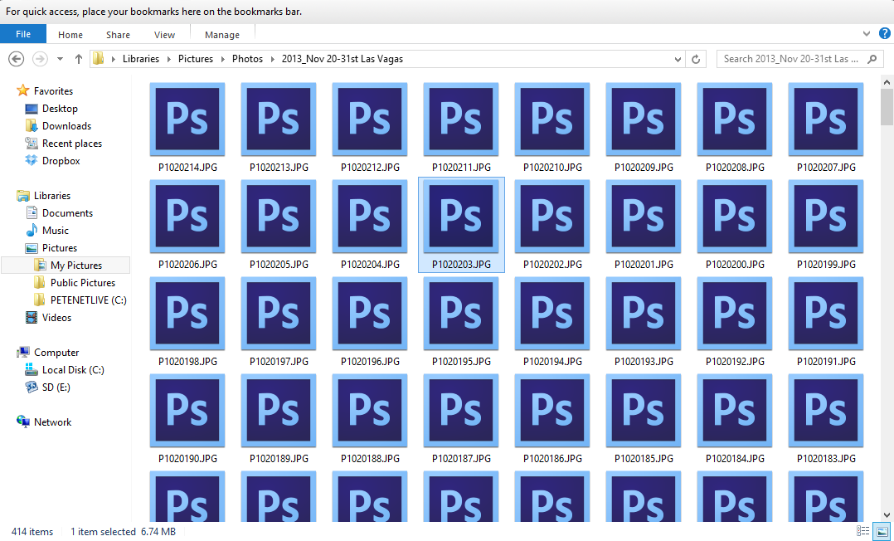Image resolution: width=894 pixels, height=541 pixels.
Task: Click the P1020209.JPG file name label
Action: tap(644, 168)
